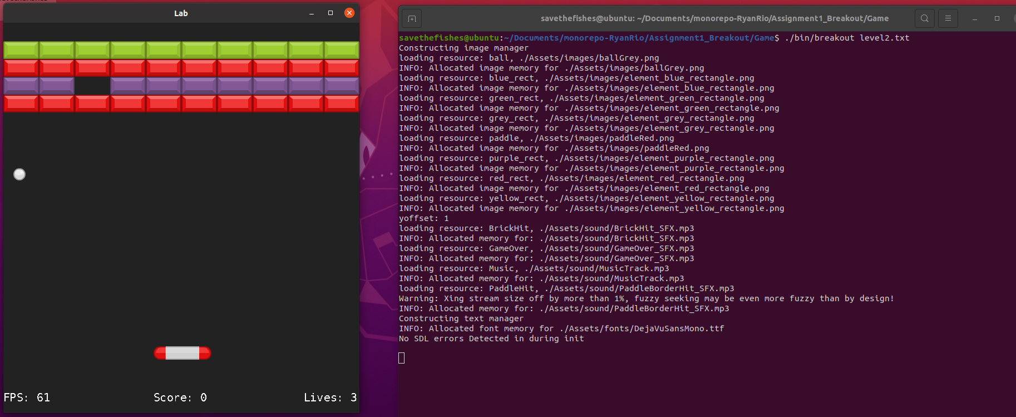Minimize the Lab game window
This screenshot has height=417, width=1016.
[312, 13]
